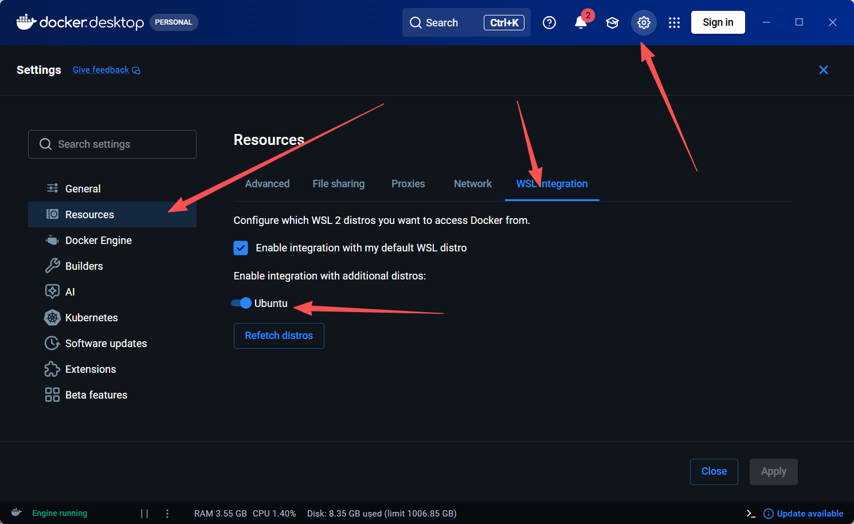Click the Software updates clock icon
Viewport: 854px width, 524px height.
point(52,343)
